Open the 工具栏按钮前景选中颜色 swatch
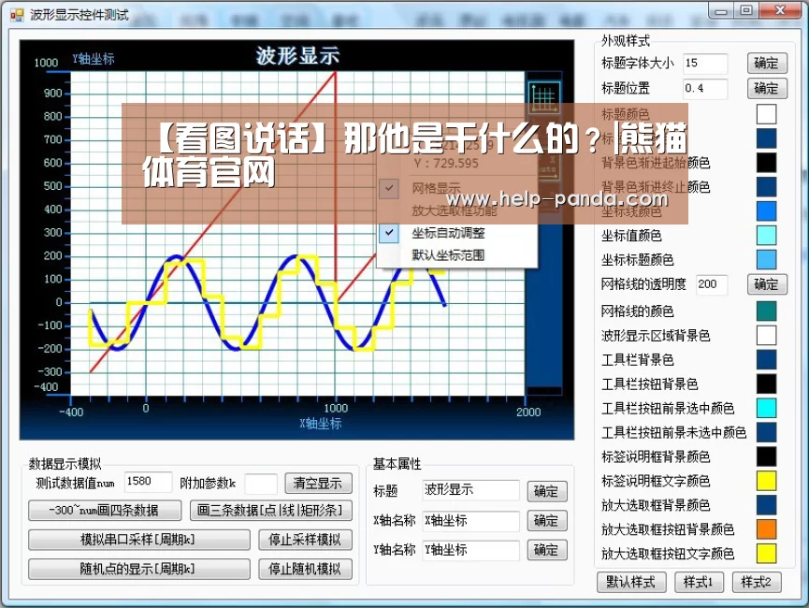Screen dimensions: 809x608 pos(767,408)
